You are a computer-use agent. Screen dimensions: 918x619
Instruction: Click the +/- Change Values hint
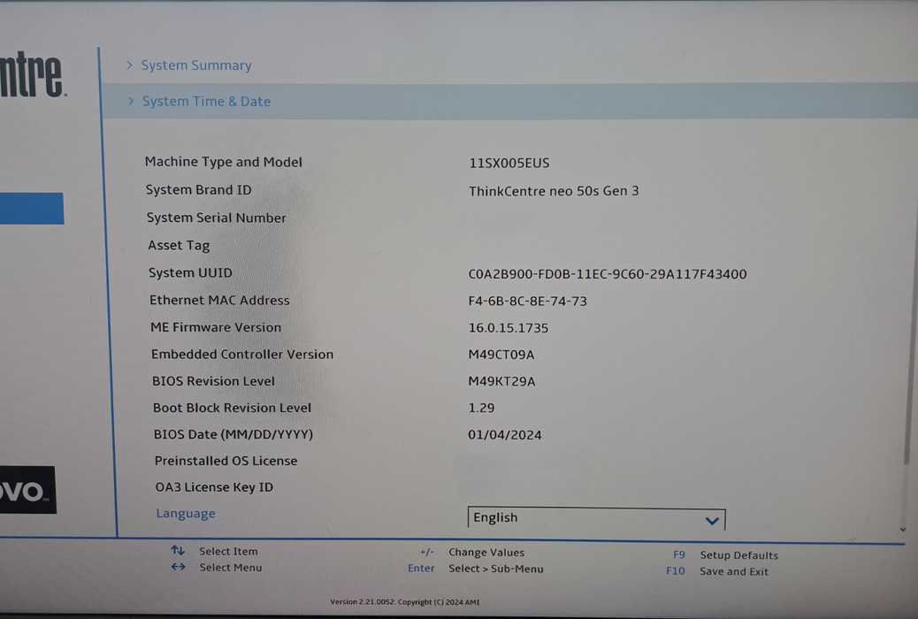(x=472, y=553)
